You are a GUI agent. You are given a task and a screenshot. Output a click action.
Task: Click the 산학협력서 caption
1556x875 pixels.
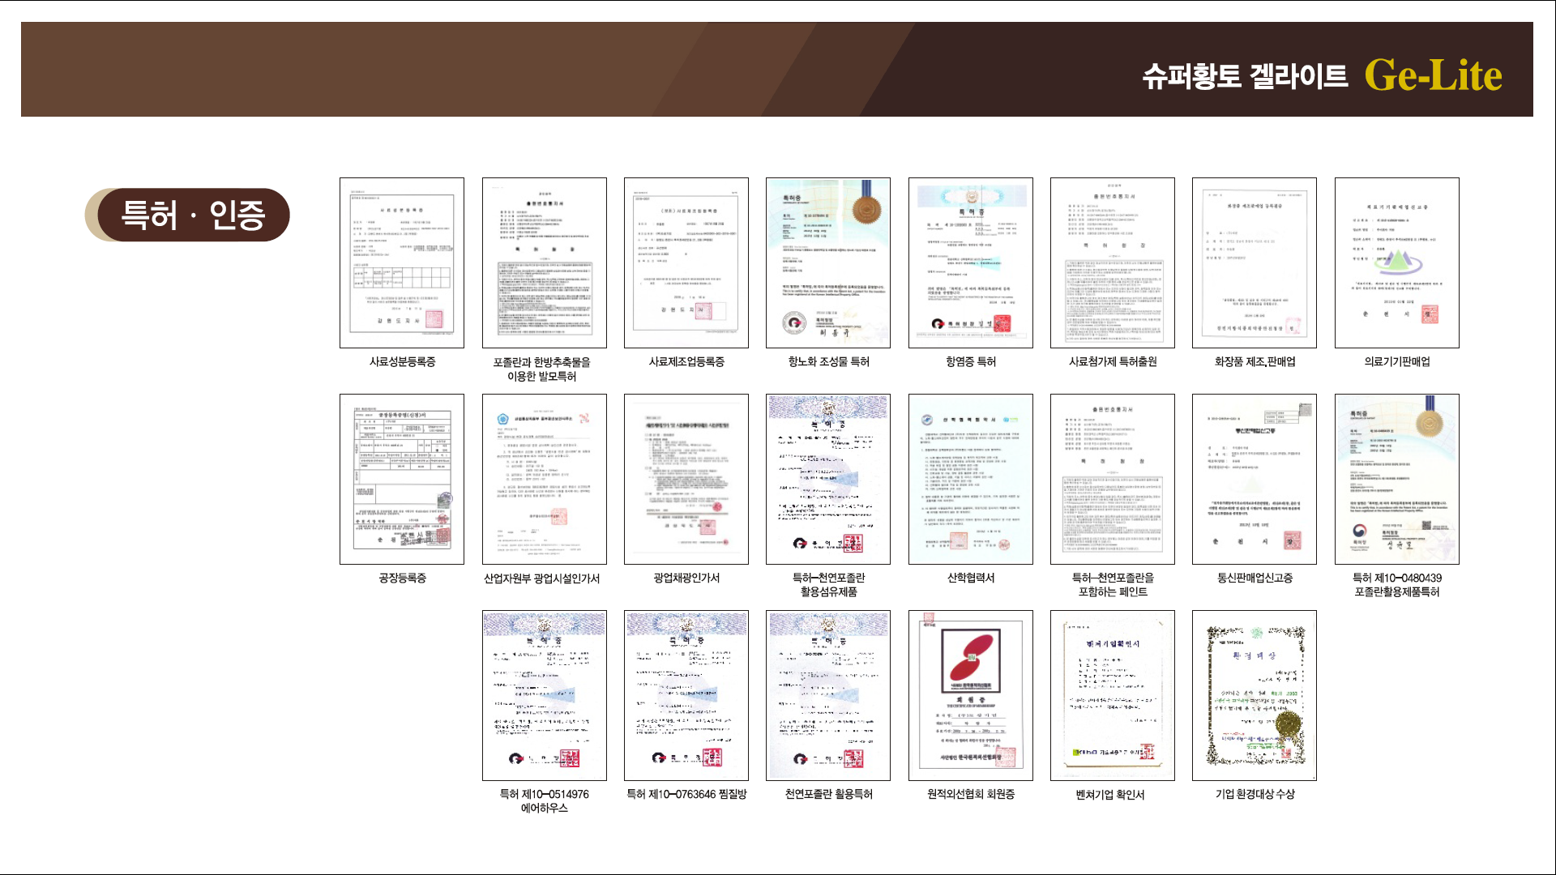click(971, 578)
